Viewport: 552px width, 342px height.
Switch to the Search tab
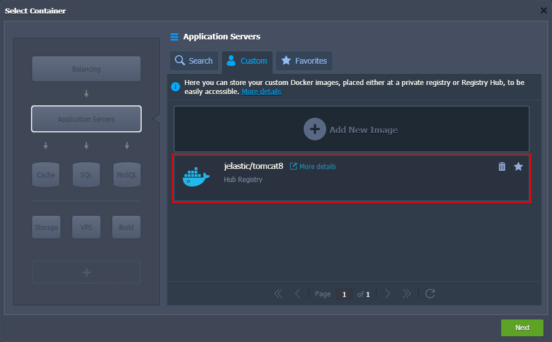194,61
